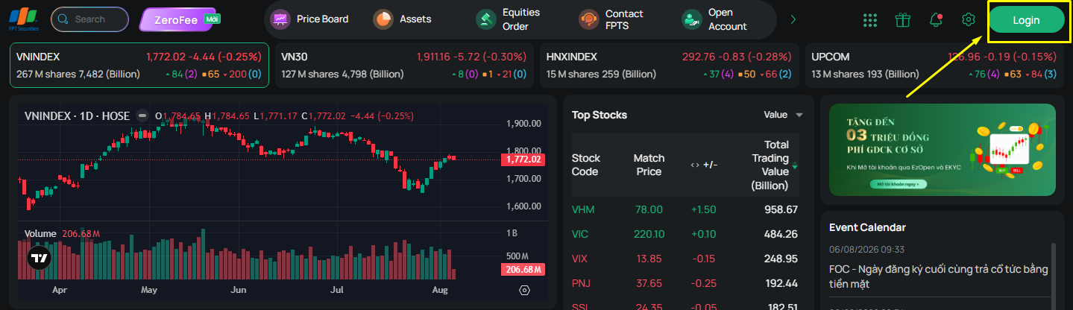
Task: Click the Search input field
Action: tap(89, 19)
